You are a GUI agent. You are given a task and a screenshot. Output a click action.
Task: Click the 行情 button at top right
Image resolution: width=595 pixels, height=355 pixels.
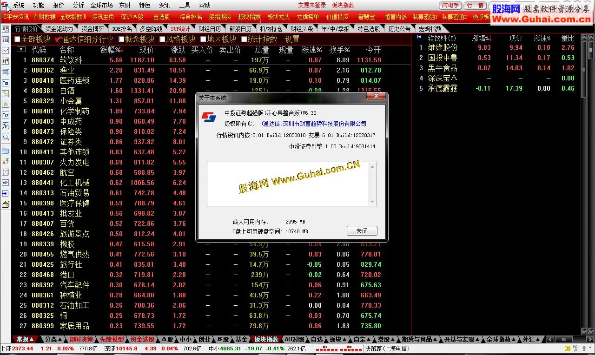click(x=475, y=5)
